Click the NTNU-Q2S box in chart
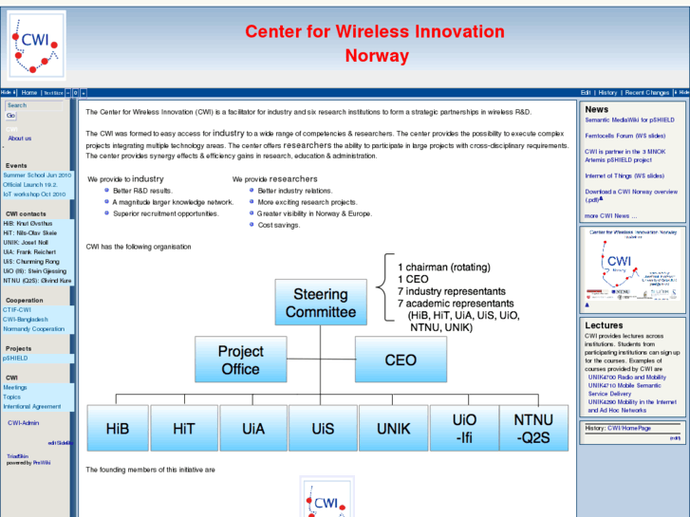This screenshot has height=517, width=690. (x=533, y=428)
